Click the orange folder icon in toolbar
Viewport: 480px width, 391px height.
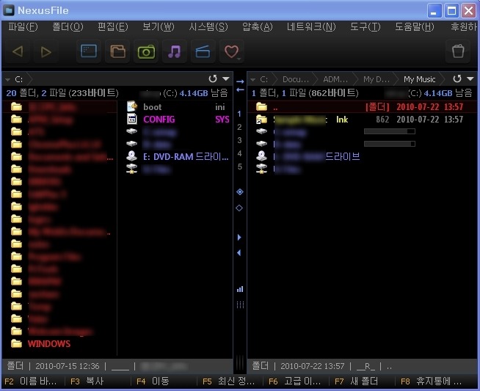click(117, 51)
